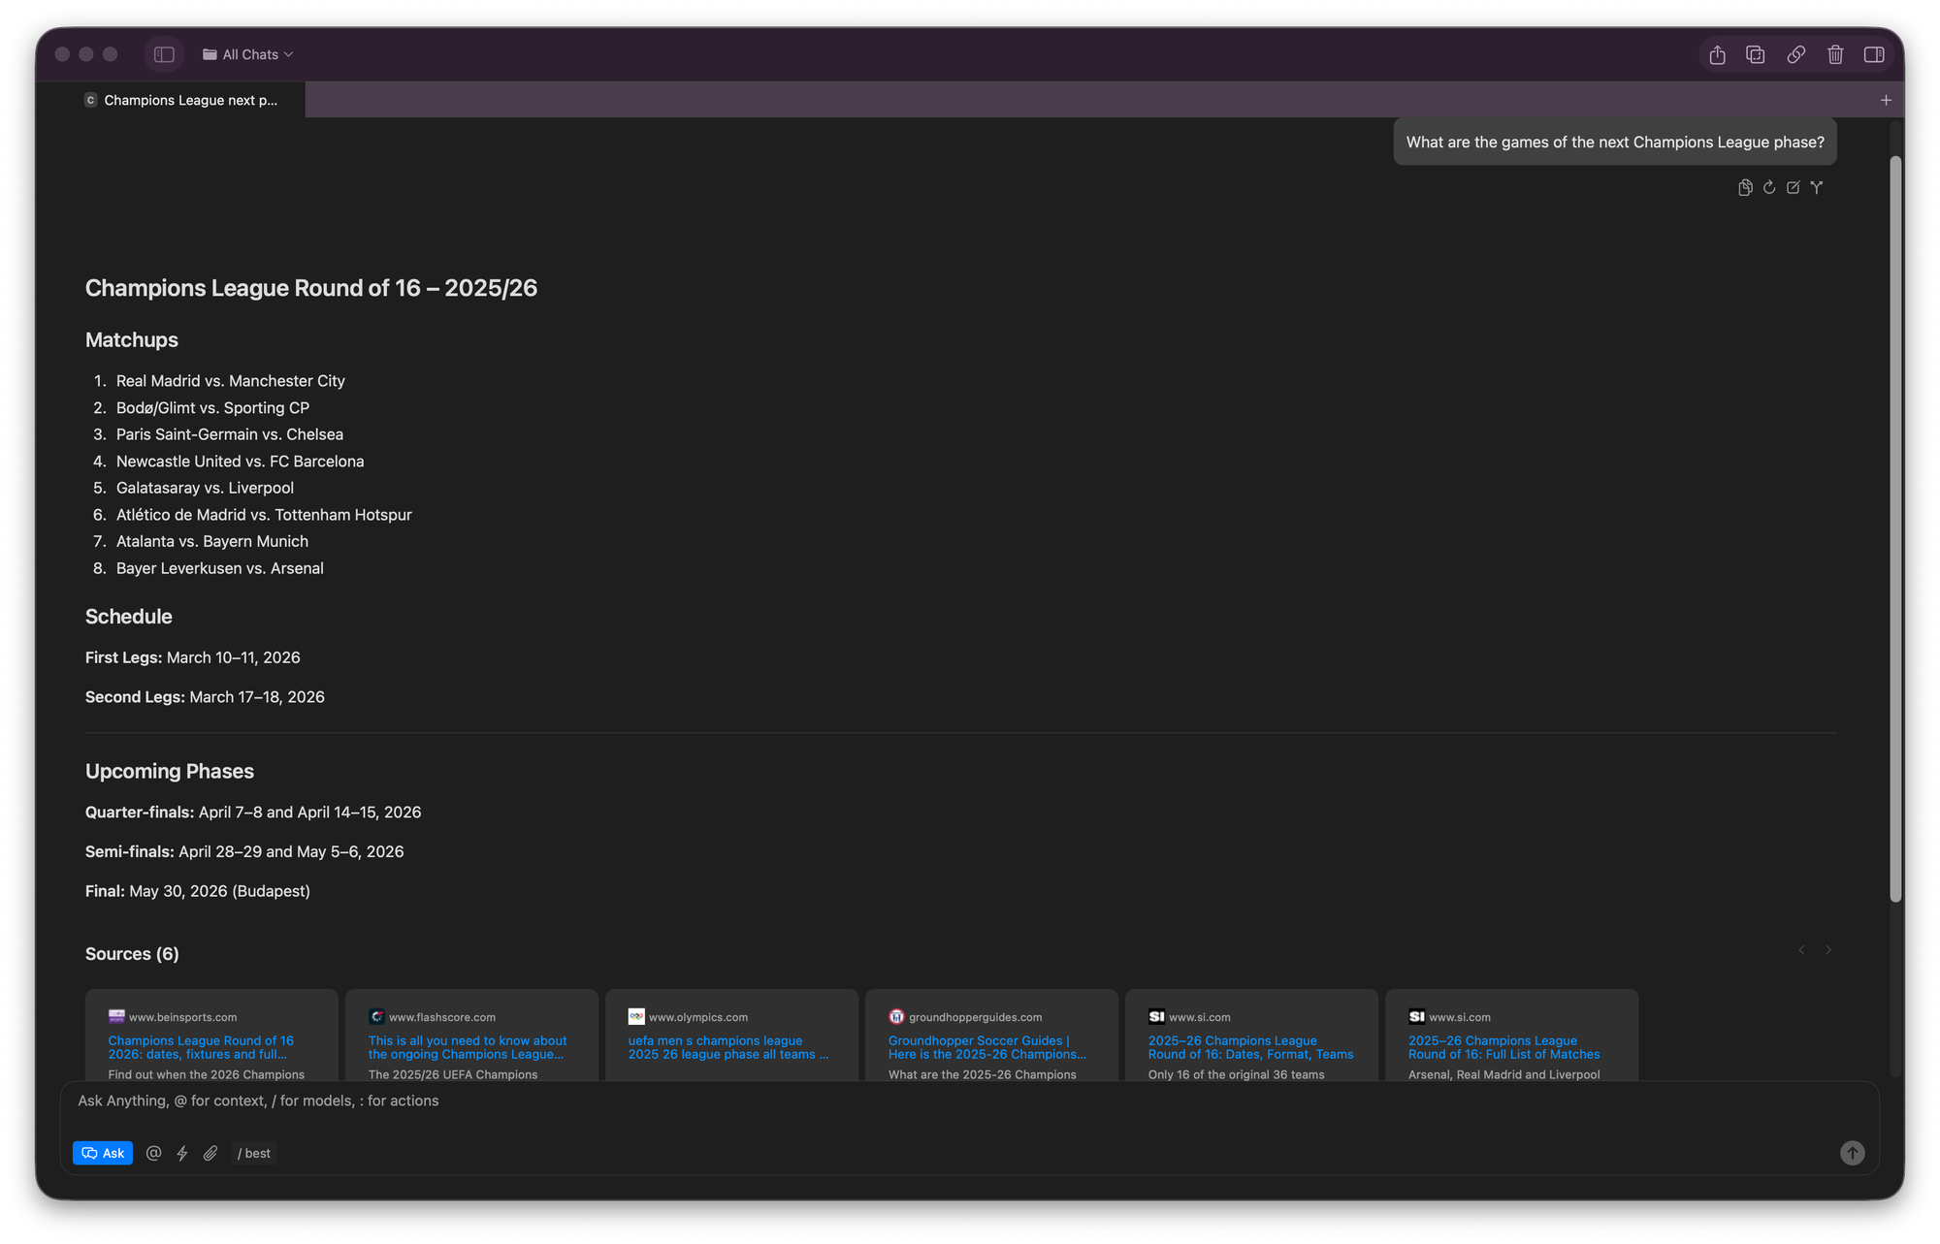Open the olympics.com league phase source link
The width and height of the screenshot is (1940, 1244).
[x=728, y=1047]
